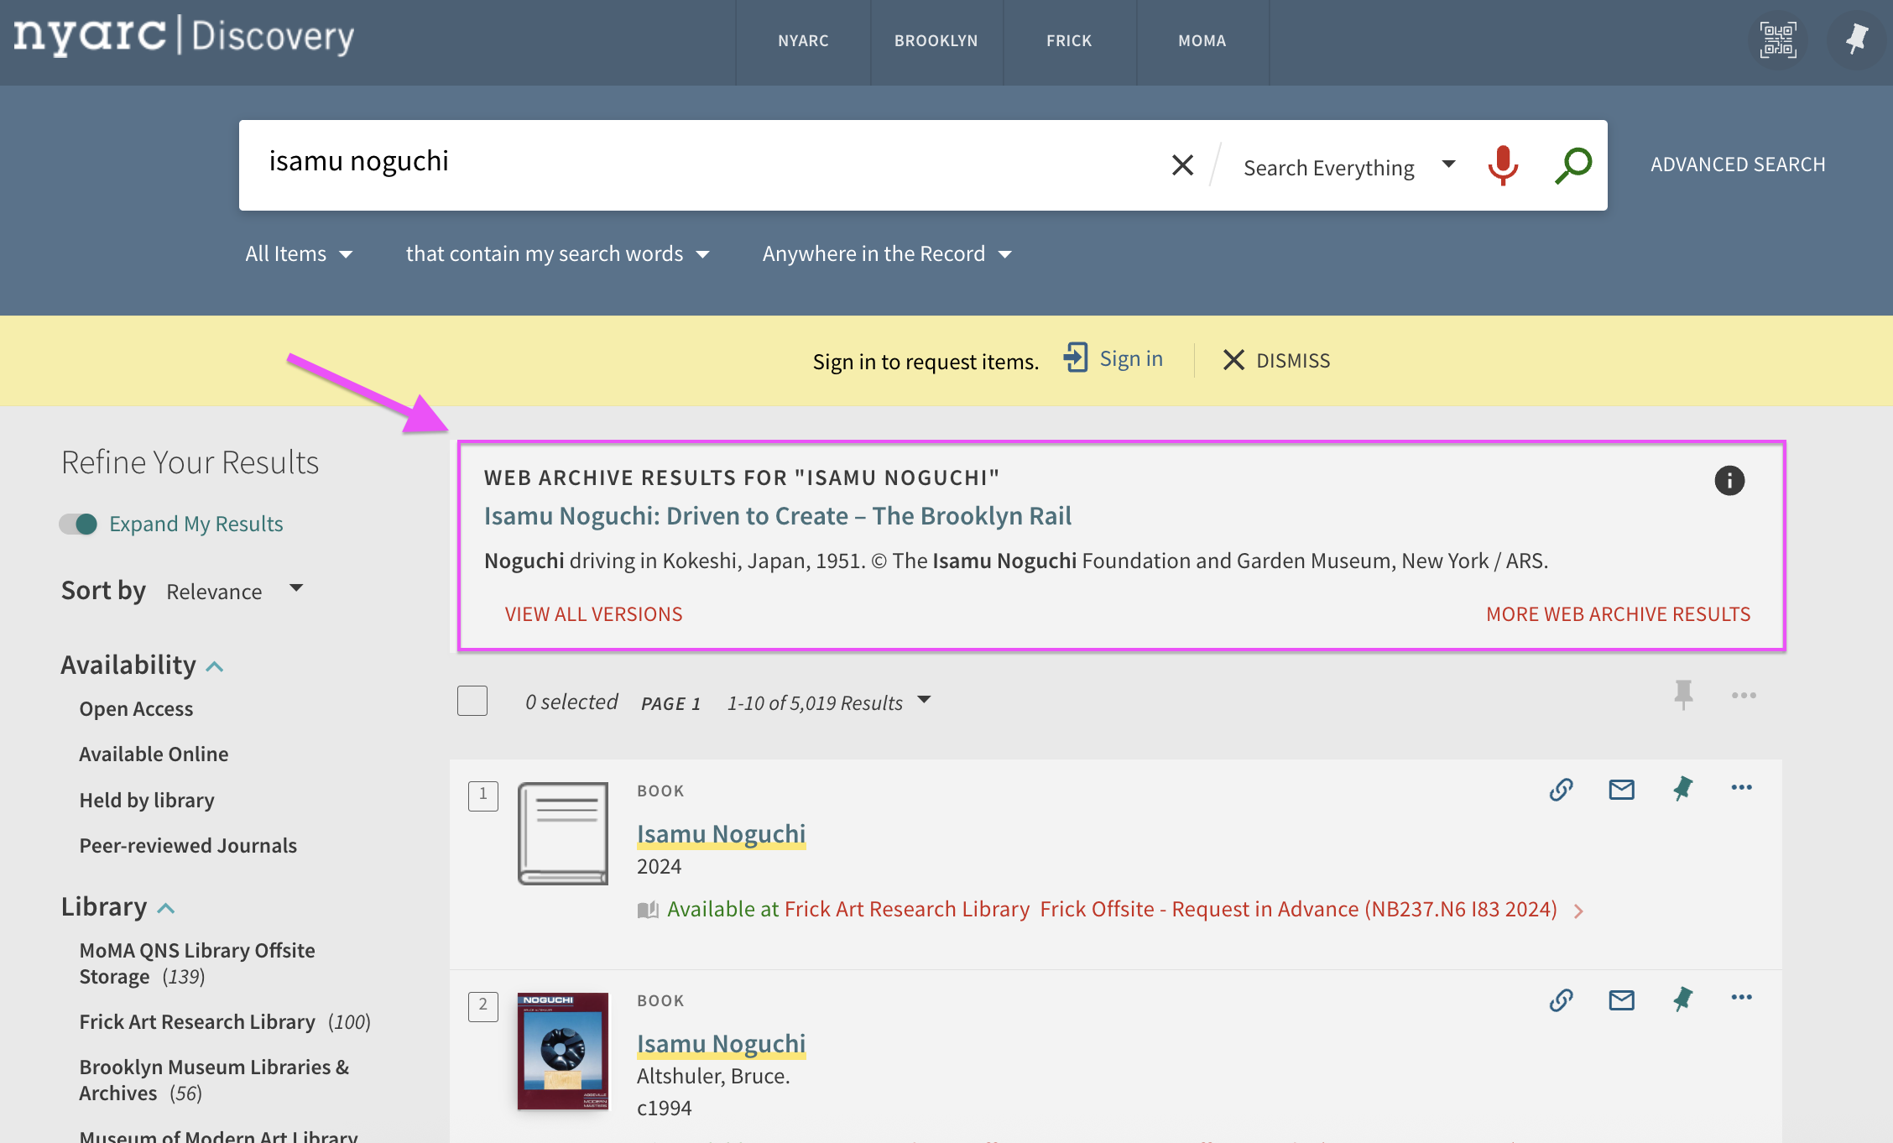Open All Items dropdown
The width and height of the screenshot is (1893, 1143).
pos(298,253)
